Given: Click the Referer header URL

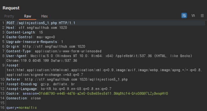Looking at the screenshot, I should (x=76, y=80).
